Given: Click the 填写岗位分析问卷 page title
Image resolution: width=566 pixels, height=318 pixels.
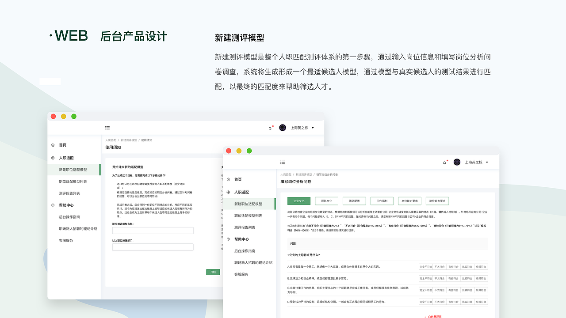Looking at the screenshot, I should (296, 182).
